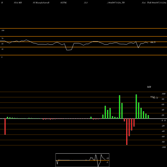167x167 pixels.
Task: Click the MR axis label -80
Action: pyautogui.click(x=163, y=142)
